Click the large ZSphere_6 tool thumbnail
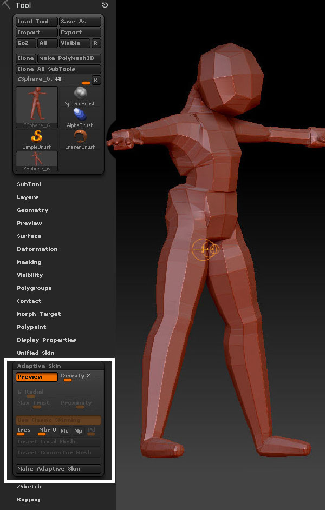This screenshot has width=325, height=510. coord(37,107)
